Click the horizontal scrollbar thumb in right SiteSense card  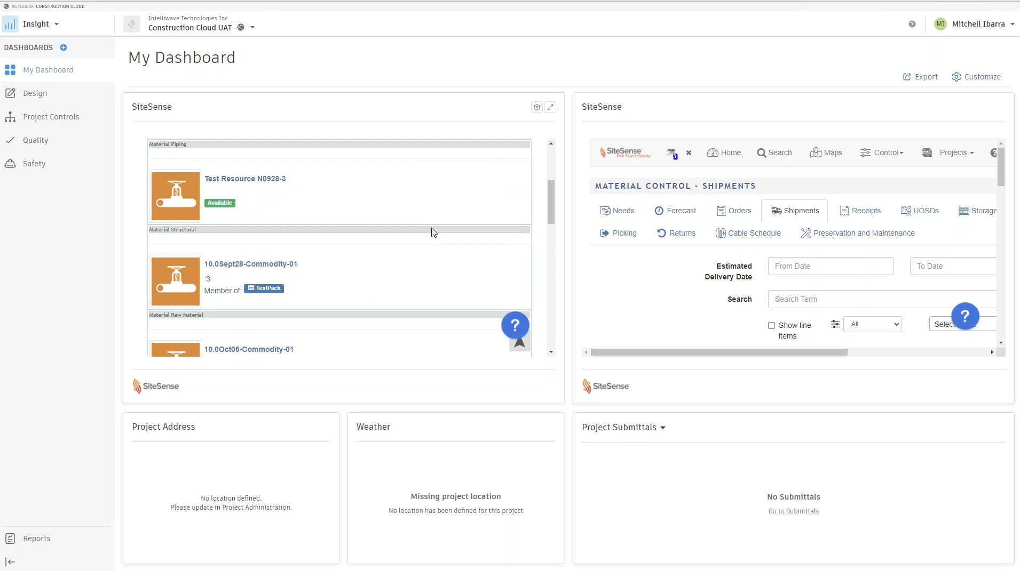(x=719, y=352)
